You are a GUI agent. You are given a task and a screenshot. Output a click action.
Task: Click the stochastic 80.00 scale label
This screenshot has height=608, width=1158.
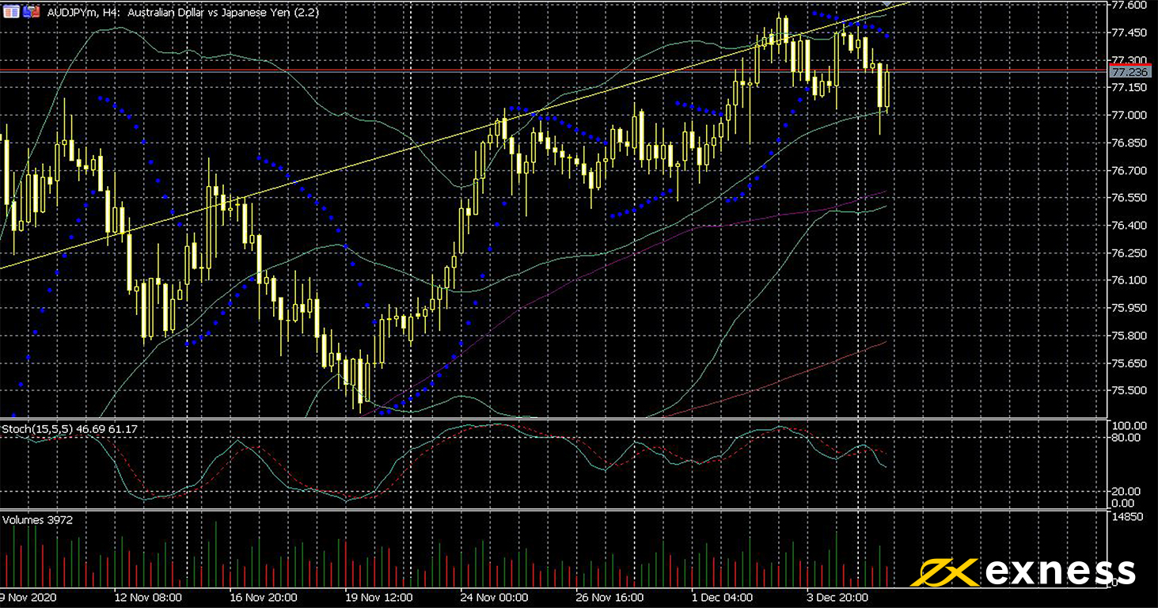point(1126,437)
